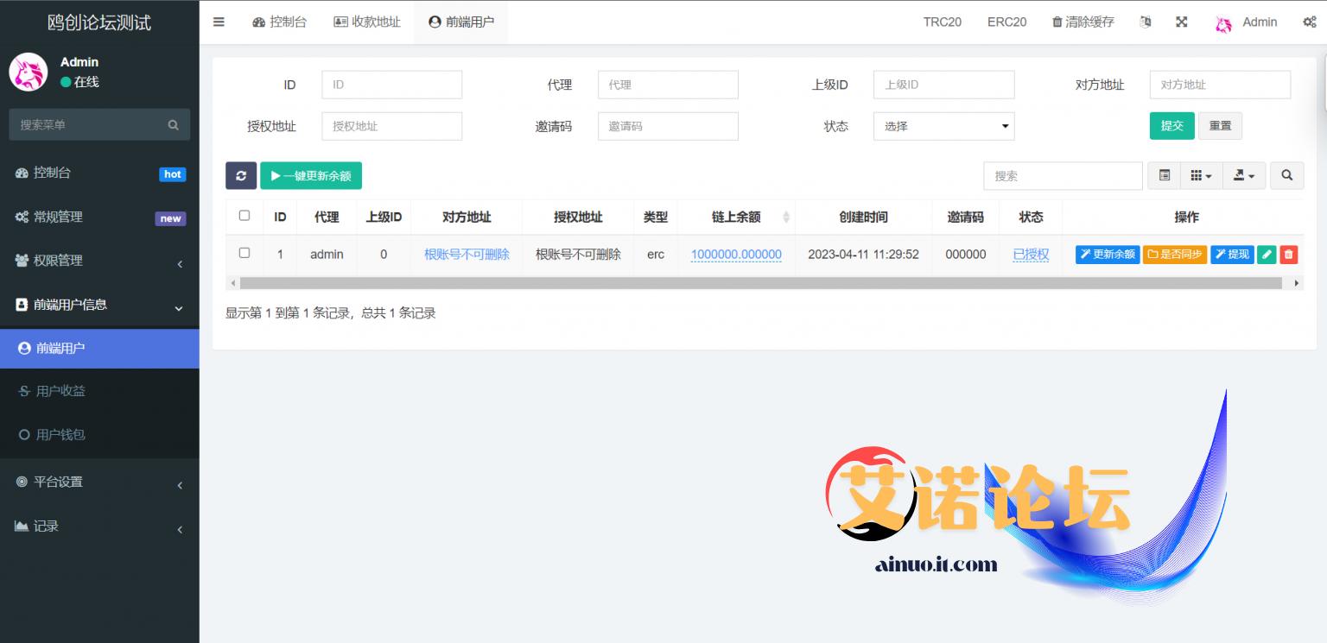Open the 状态 select dropdown
1327x643 pixels.
click(x=943, y=126)
